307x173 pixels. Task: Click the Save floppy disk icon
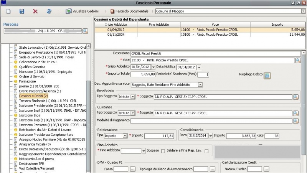coord(22,12)
